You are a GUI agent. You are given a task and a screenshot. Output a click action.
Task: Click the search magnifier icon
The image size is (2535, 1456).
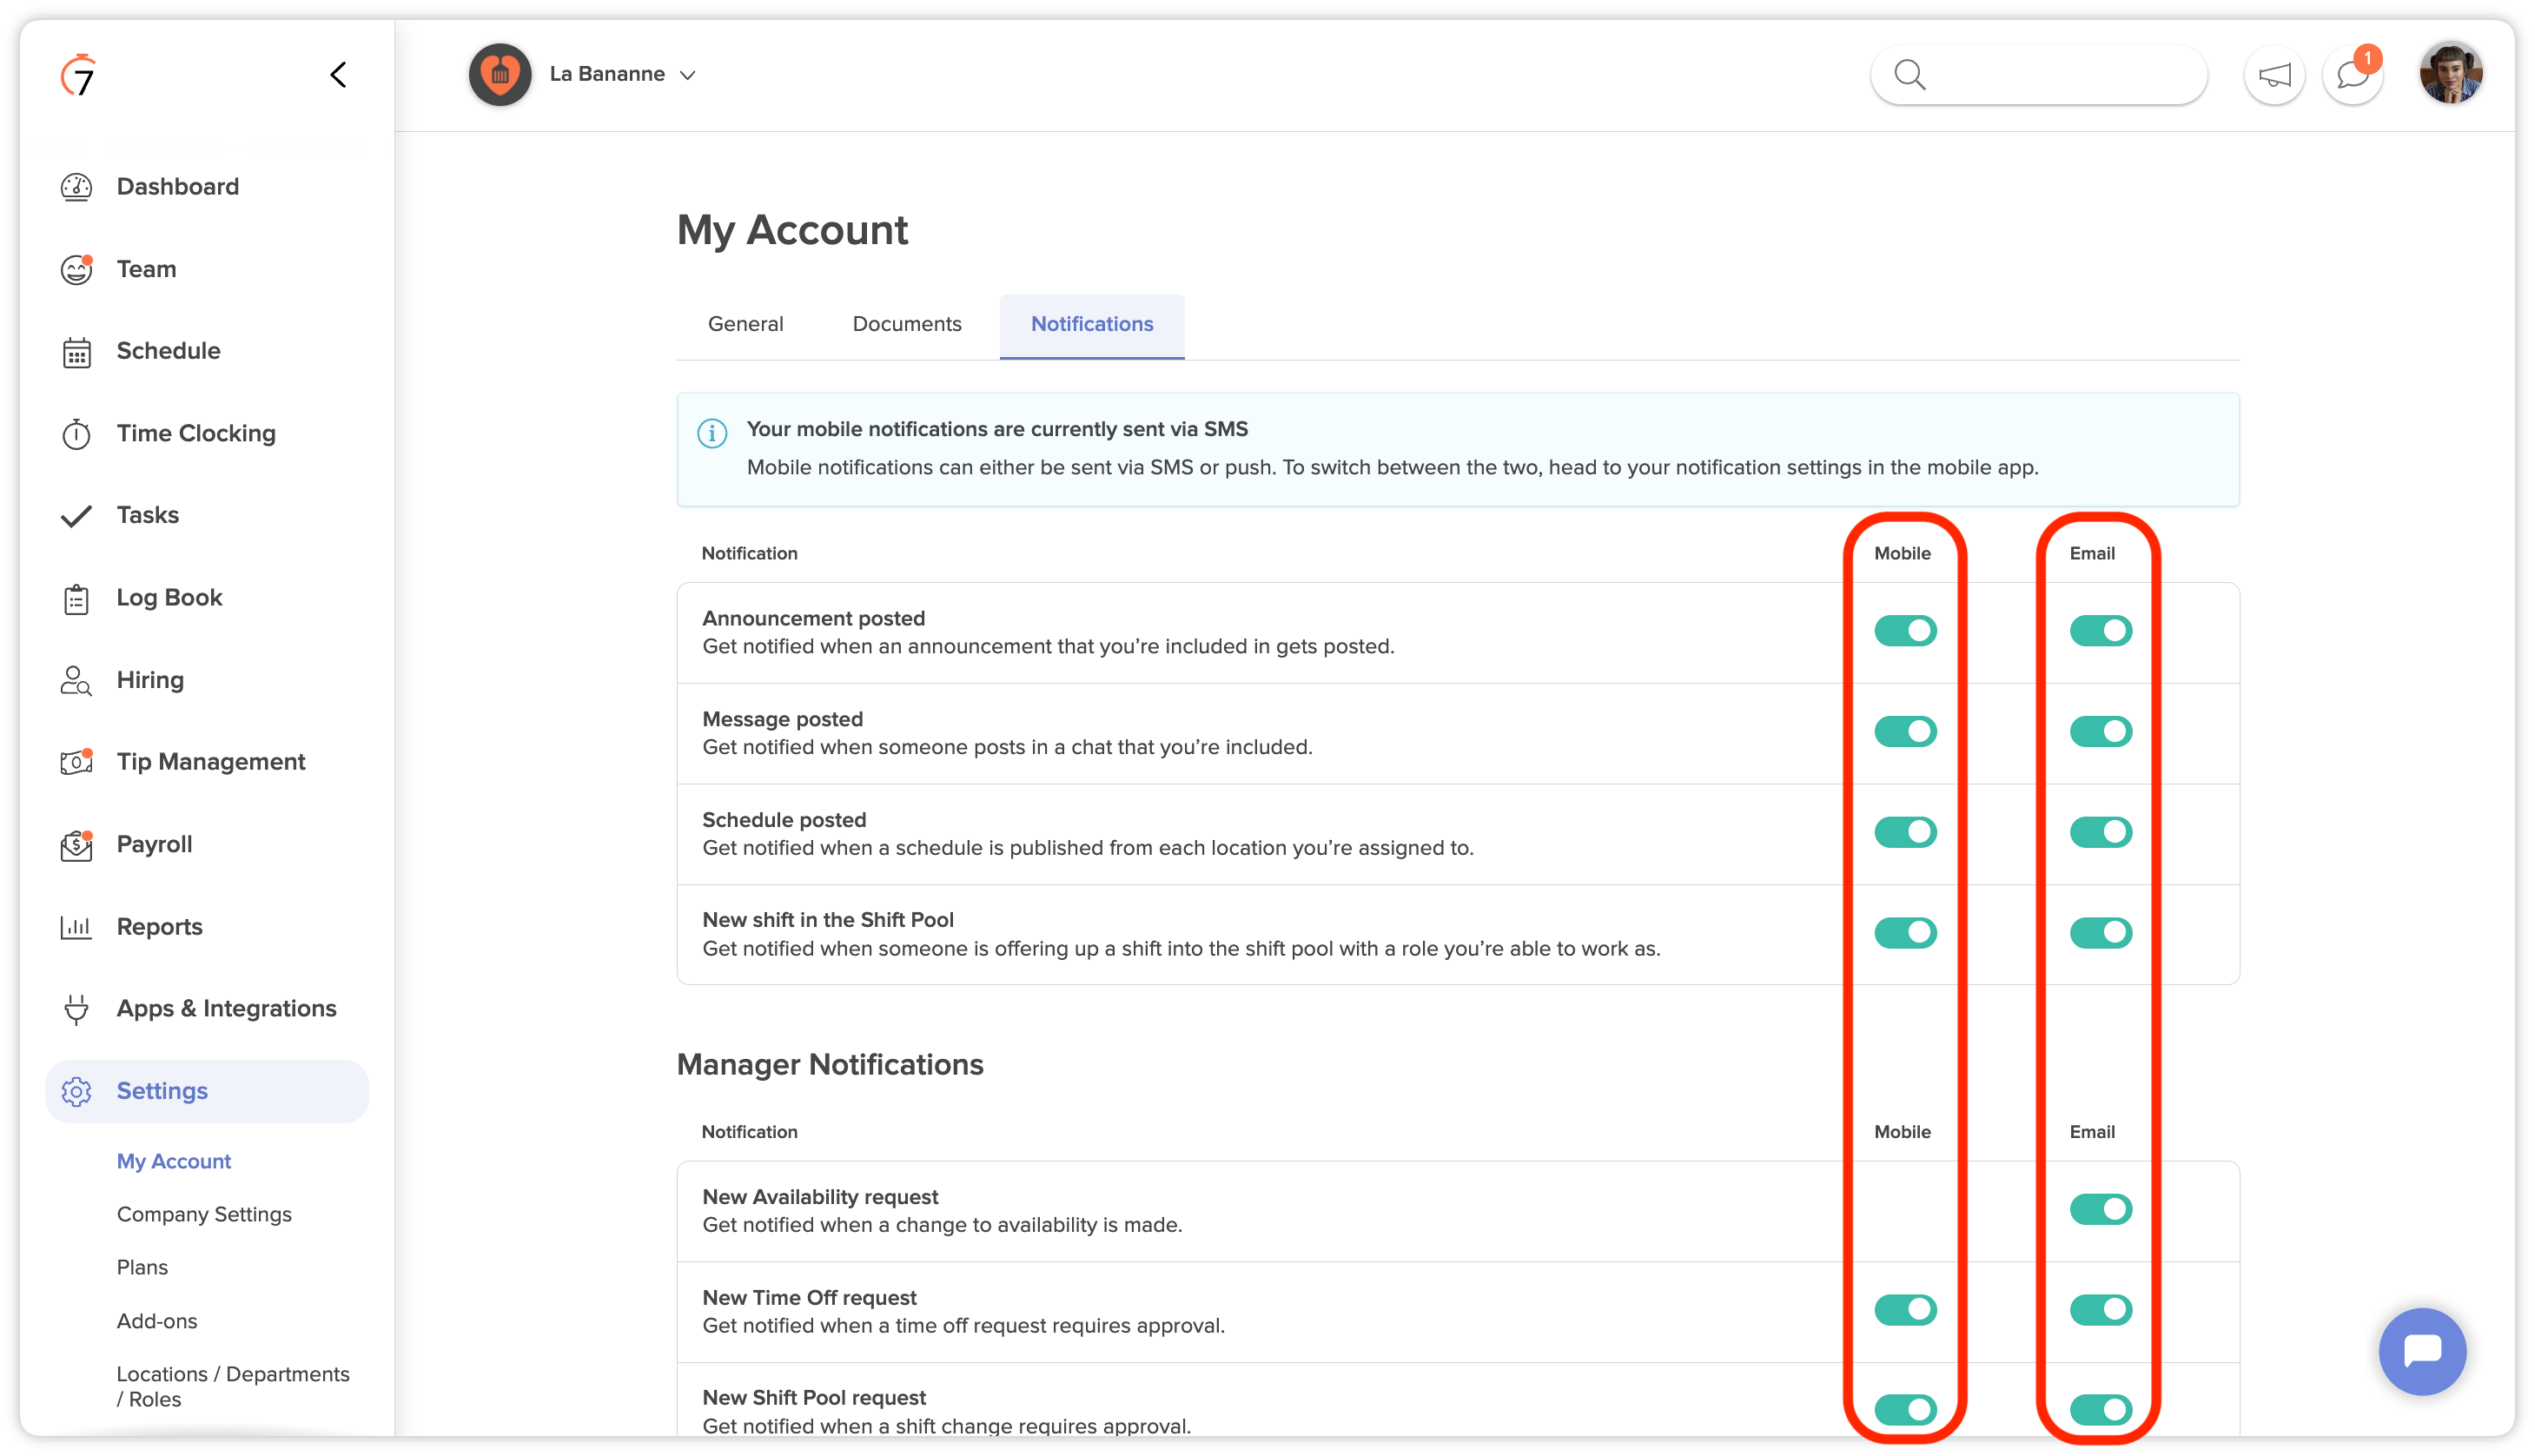pos(1909,75)
